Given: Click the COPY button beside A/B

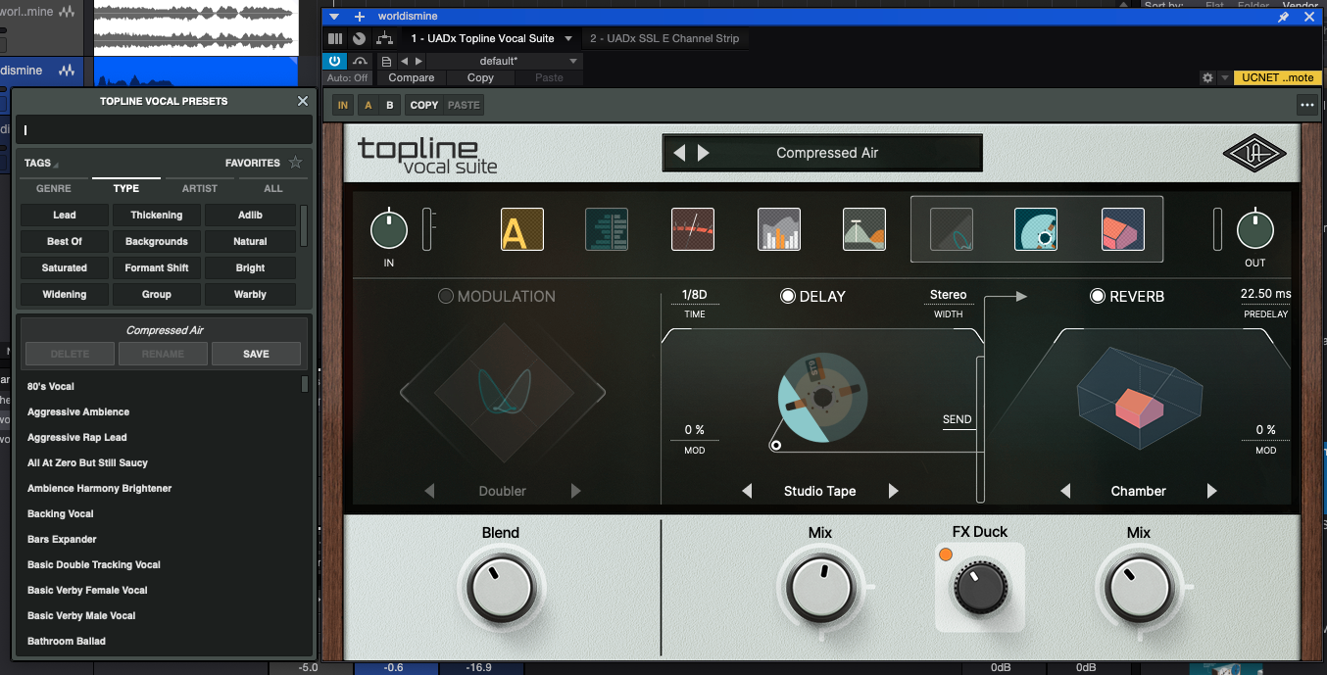Looking at the screenshot, I should 424,105.
